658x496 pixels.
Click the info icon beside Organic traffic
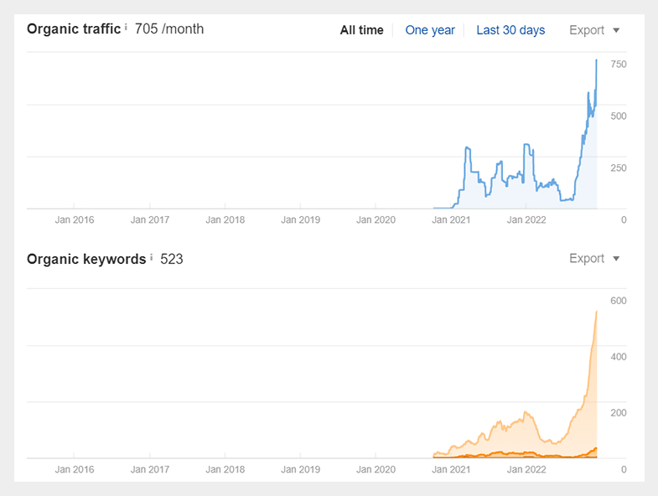pos(127,28)
